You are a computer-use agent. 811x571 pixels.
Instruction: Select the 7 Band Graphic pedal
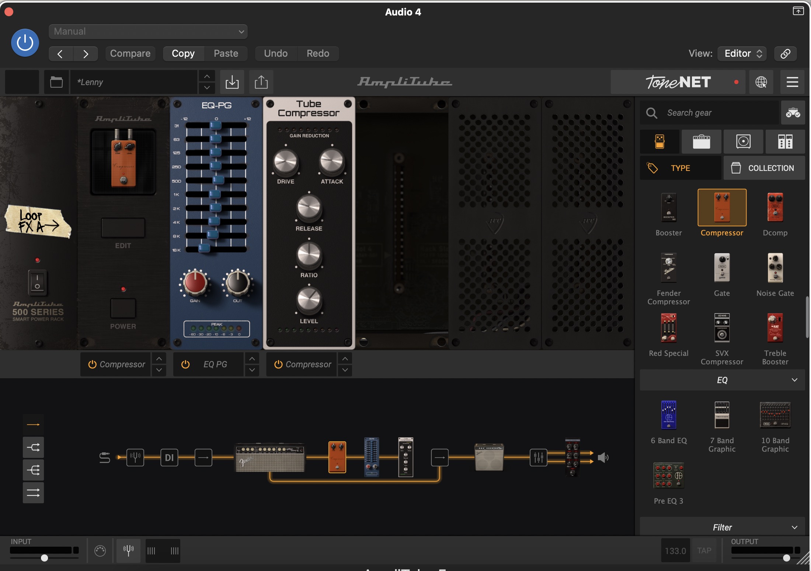[722, 415]
